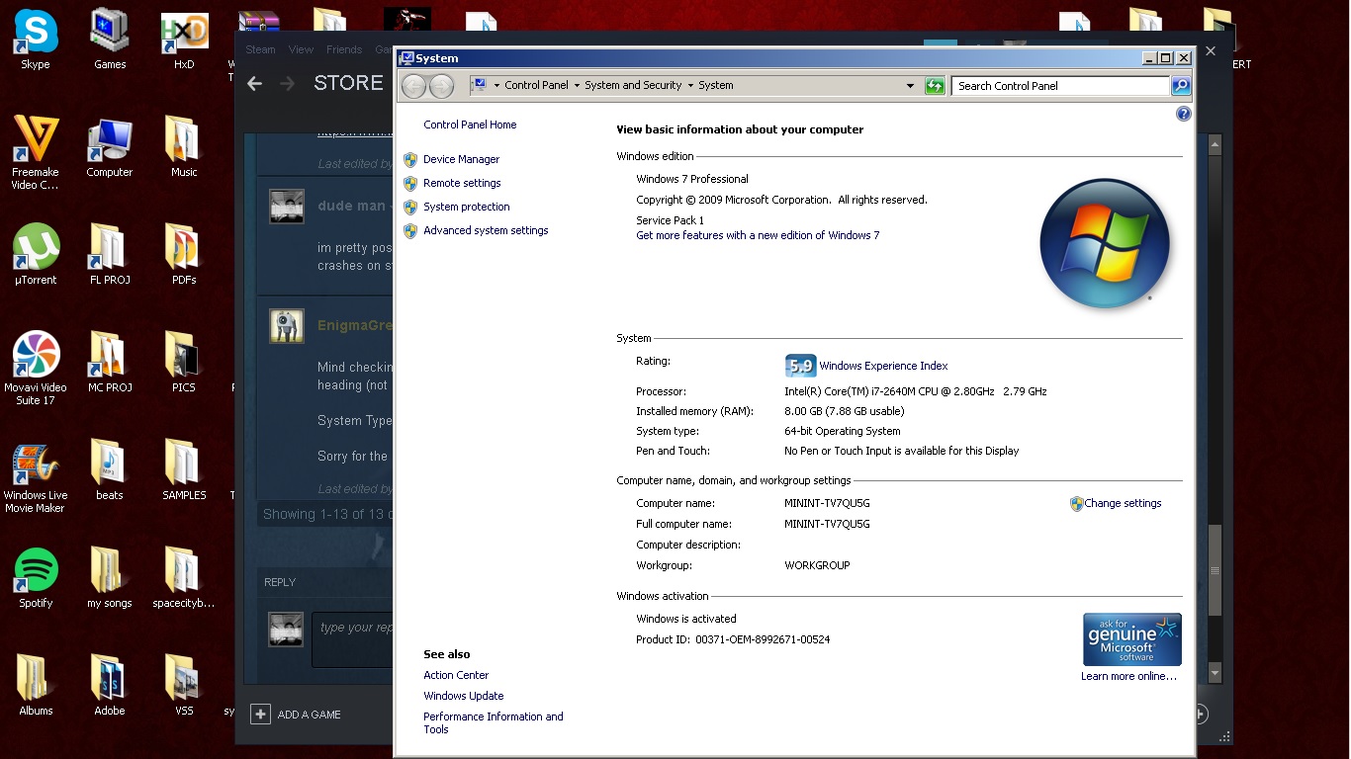Expand the System and Security breadcrumb arrow
Viewport: 1351px width, 759px height.
tap(690, 86)
